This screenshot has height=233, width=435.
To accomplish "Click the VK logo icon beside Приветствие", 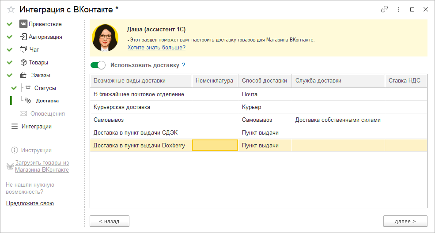I will tap(23, 24).
